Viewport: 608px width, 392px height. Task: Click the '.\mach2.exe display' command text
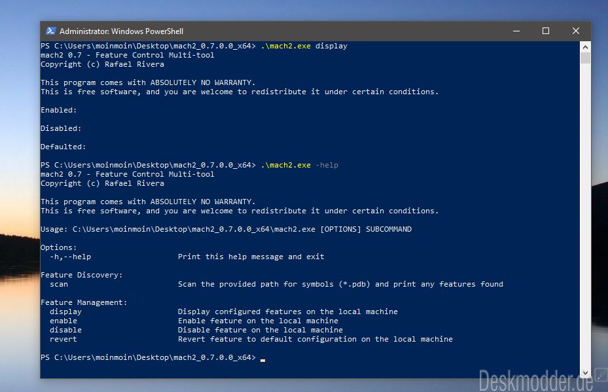pos(304,46)
